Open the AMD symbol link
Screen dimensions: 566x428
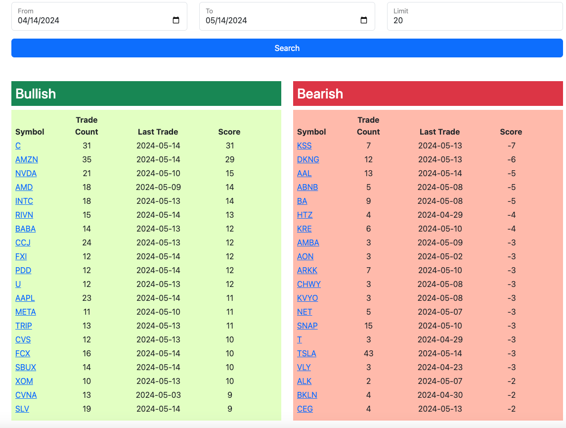point(24,187)
